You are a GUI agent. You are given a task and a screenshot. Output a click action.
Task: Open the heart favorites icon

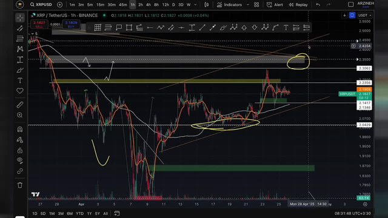click(20, 91)
